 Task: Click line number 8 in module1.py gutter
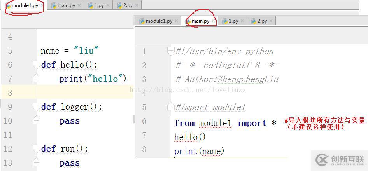pyautogui.click(x=10, y=92)
